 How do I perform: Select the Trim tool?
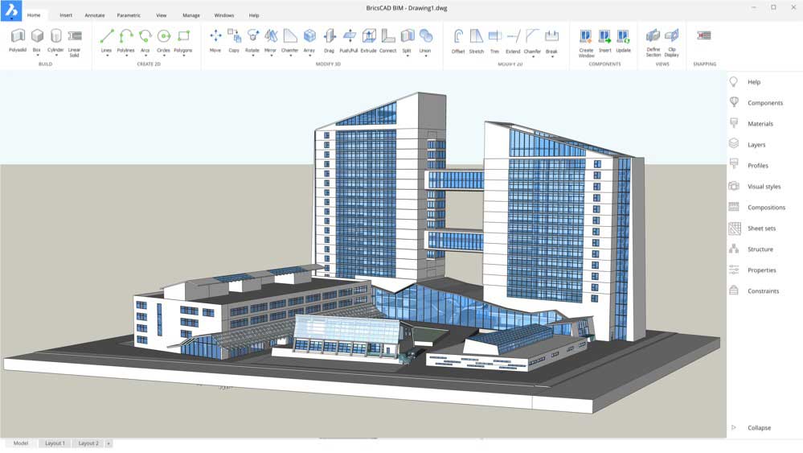coord(494,37)
